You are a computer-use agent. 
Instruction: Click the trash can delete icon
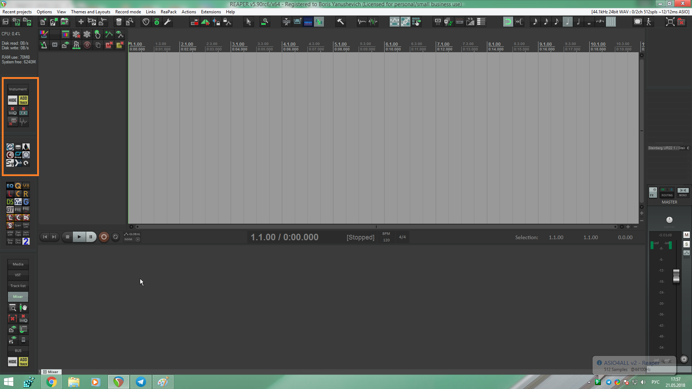[119, 22]
